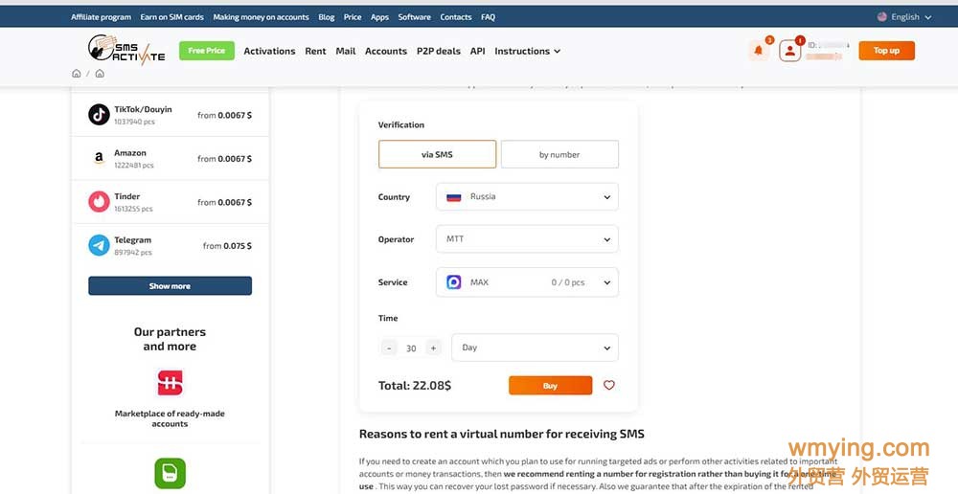Click the 0 / 0 pcs availability text
The width and height of the screenshot is (958, 494).
coord(568,282)
